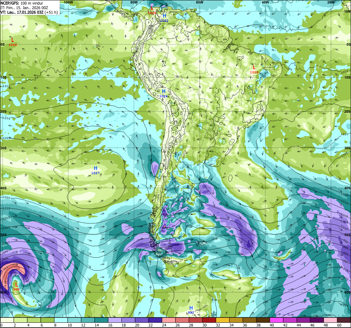Image resolution: width=351 pixels, height=328 pixels.
Task: Click the legend value 12
Action: pyautogui.click(x=83, y=325)
